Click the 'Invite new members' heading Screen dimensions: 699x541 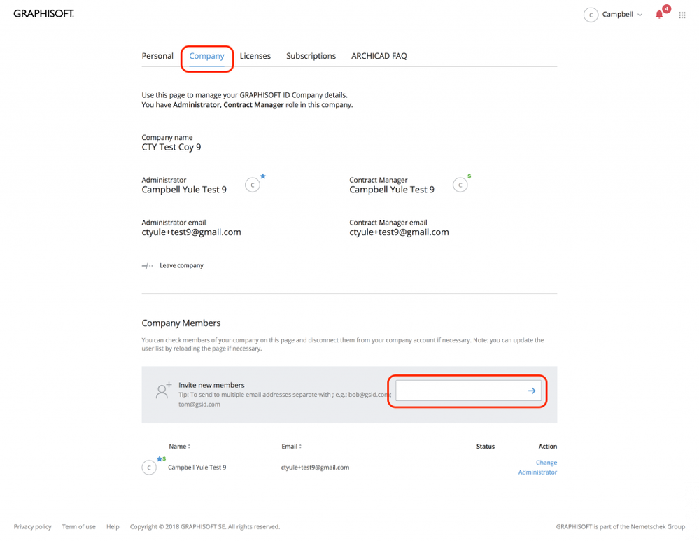(x=211, y=385)
